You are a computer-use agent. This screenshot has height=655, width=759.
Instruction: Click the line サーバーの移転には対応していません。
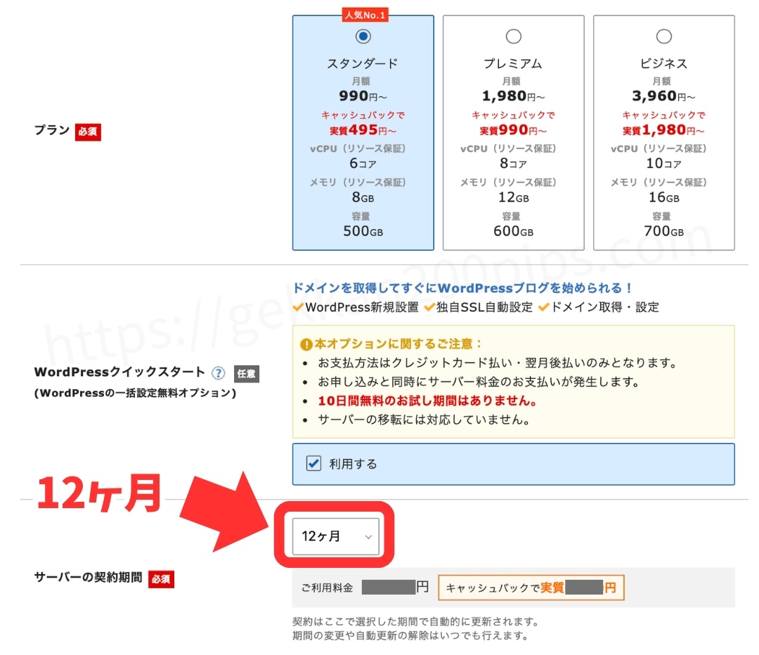point(424,420)
